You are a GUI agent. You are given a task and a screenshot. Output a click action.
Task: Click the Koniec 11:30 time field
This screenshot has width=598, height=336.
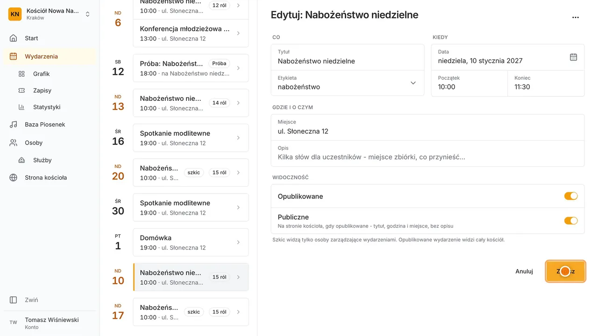tap(546, 83)
